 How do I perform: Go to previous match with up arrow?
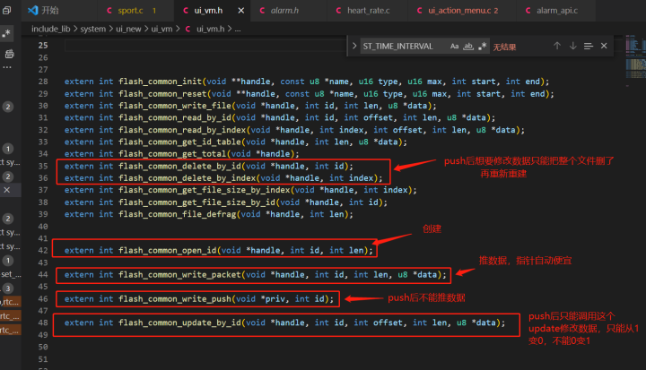click(557, 46)
